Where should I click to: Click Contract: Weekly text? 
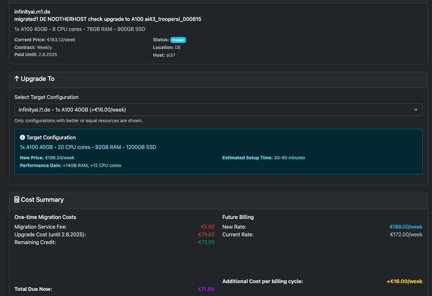tap(33, 47)
